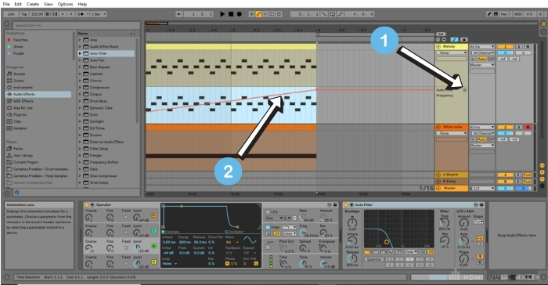Click the Auto Filter Quantize button
548x285 pixels.
[374, 259]
